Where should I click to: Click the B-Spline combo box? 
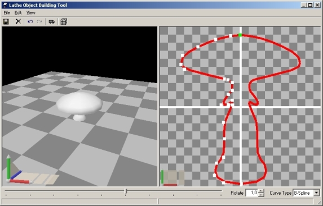tap(306, 193)
